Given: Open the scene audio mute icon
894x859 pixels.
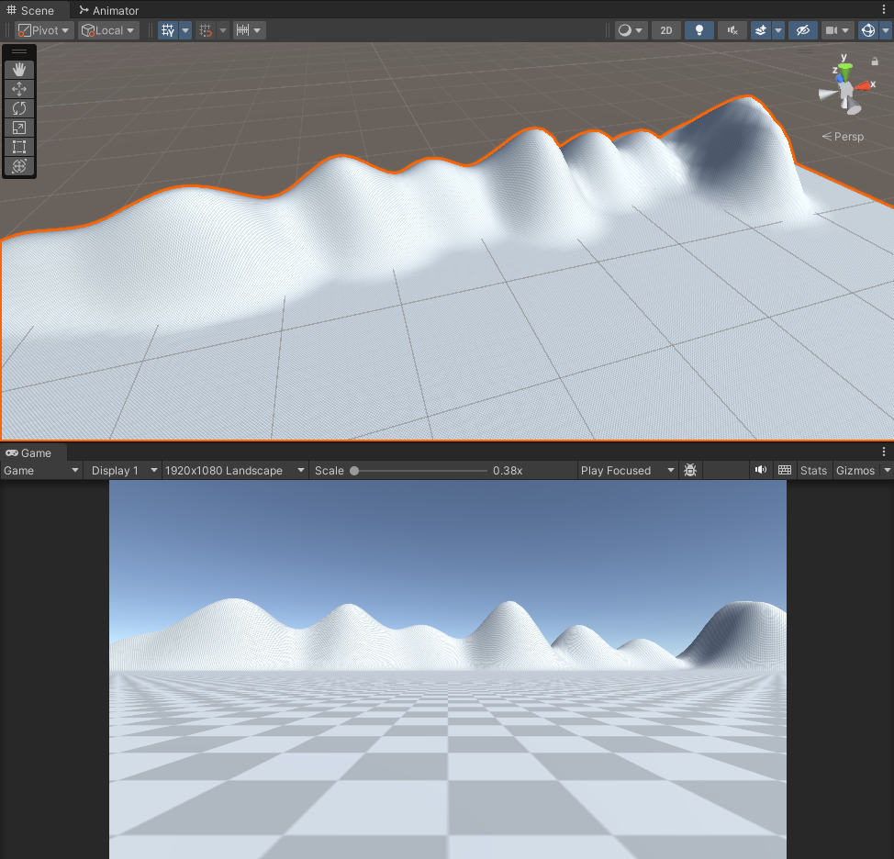Looking at the screenshot, I should tap(732, 30).
